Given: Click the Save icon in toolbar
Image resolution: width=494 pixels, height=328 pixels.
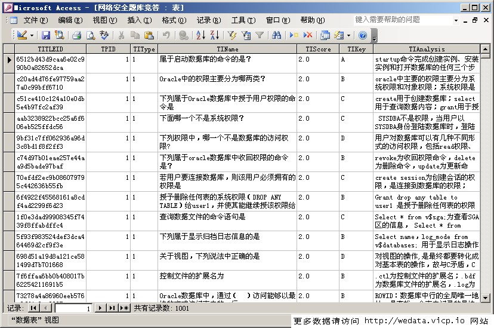Looking at the screenshot, I should pos(46,35).
